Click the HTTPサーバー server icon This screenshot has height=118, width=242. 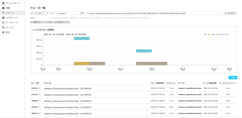pos(3,18)
